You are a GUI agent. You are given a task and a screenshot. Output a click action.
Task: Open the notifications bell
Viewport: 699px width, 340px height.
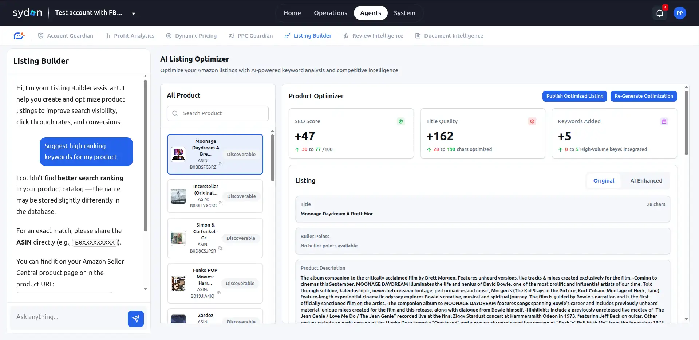660,13
